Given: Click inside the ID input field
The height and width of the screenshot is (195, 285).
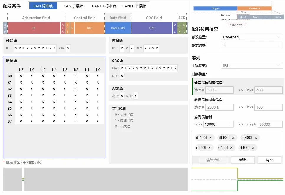Looking at the screenshot, I should (x=35, y=48).
